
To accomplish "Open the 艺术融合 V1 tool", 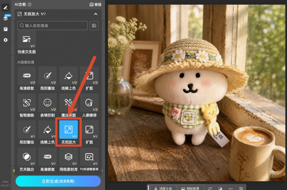I will click(27, 160).
